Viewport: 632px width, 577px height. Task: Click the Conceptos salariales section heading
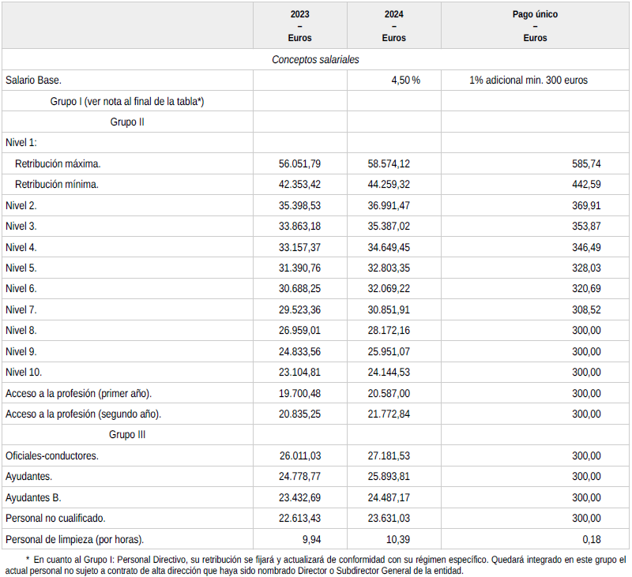coord(315,59)
